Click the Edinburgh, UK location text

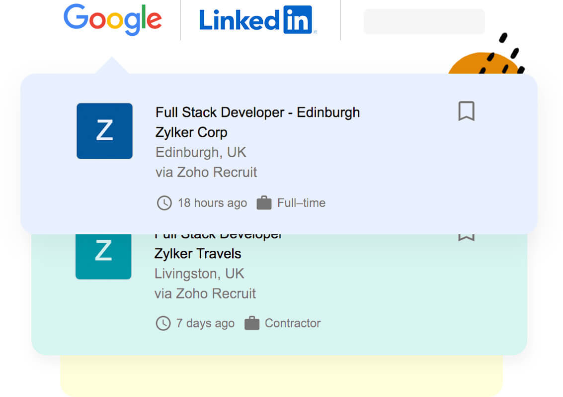[x=201, y=152]
